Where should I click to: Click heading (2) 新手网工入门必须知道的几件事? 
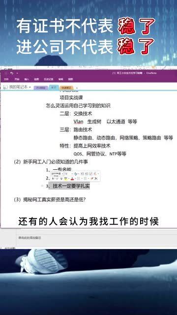click(x=51, y=162)
